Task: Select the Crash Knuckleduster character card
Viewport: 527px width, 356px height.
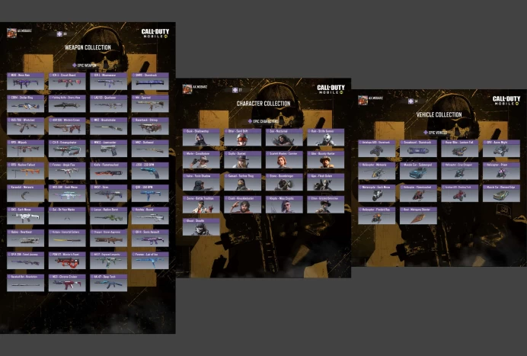Action: (242, 204)
